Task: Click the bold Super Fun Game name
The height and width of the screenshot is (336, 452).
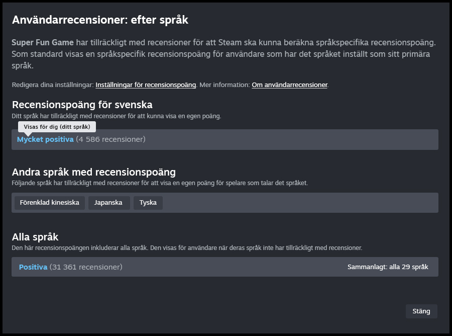Action: point(43,42)
